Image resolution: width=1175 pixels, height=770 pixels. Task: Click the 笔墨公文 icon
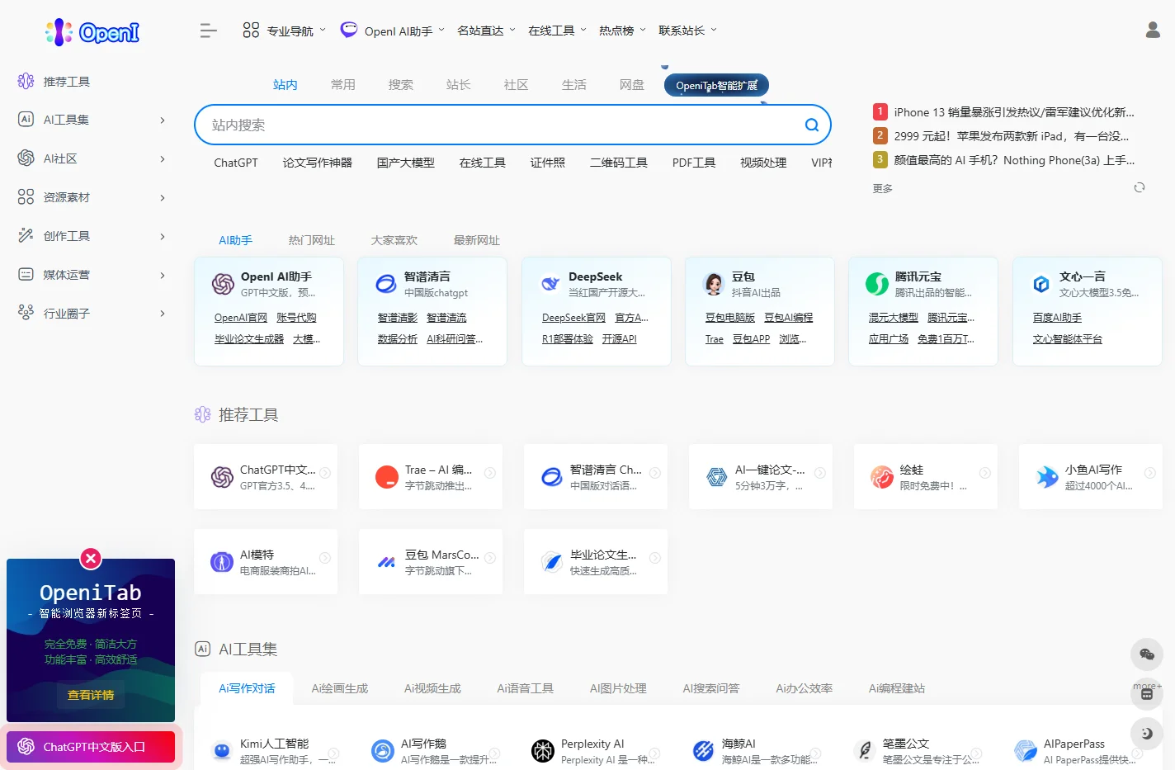pos(865,750)
